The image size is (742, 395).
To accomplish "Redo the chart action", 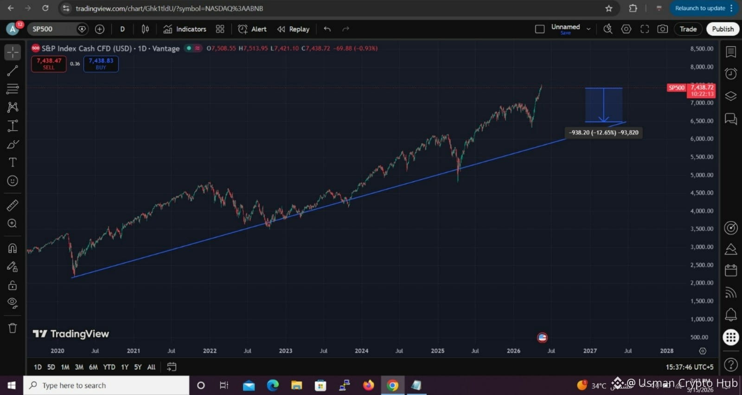I will coord(345,29).
